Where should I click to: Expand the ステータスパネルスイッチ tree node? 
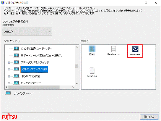click(9, 62)
